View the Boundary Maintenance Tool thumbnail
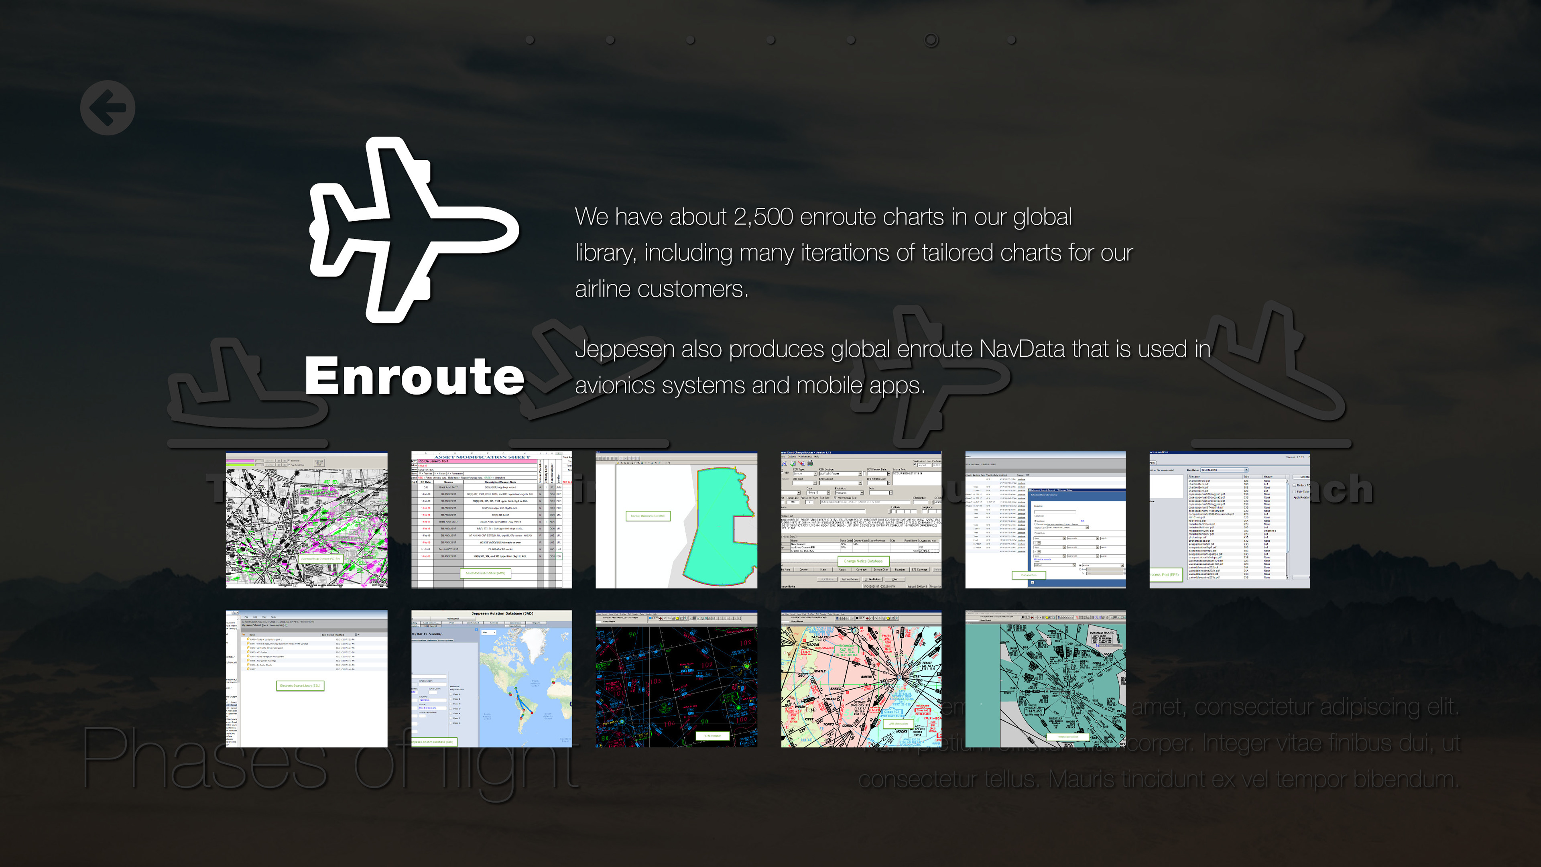This screenshot has width=1541, height=867. click(676, 520)
